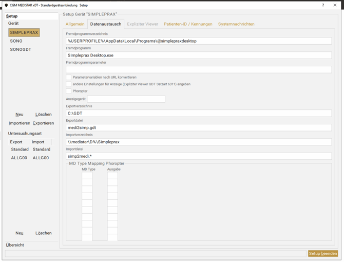Check the Phoropter checkbox
344x262 pixels.
(x=69, y=91)
